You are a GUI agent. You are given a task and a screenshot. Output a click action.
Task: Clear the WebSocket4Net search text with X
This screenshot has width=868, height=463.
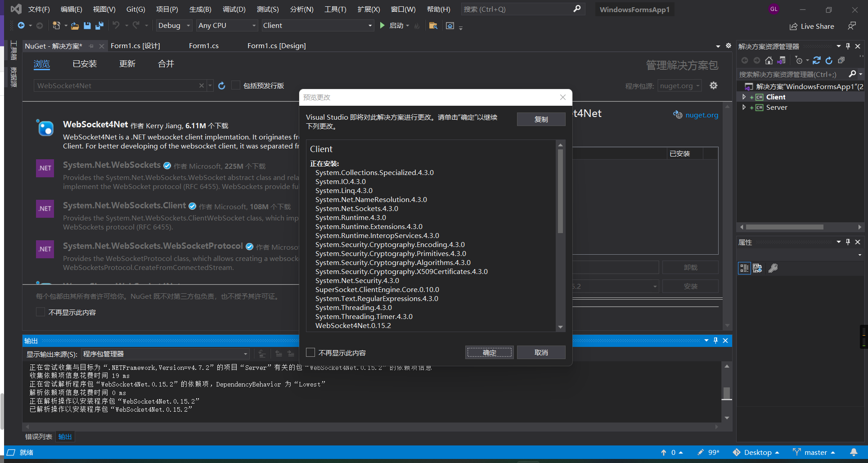(x=201, y=85)
